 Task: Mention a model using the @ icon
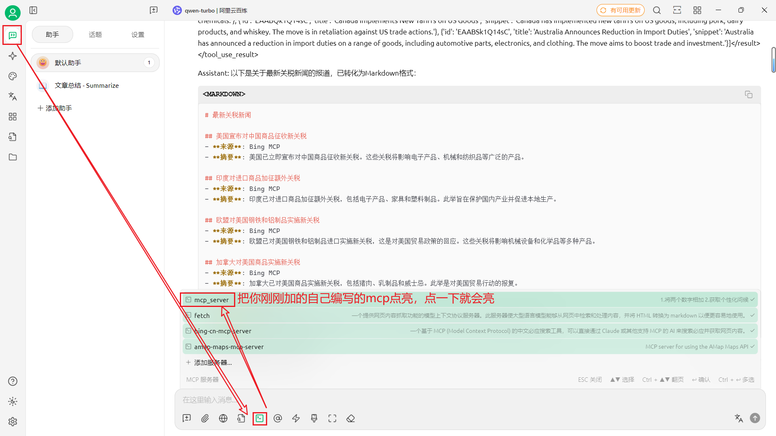pos(278,418)
